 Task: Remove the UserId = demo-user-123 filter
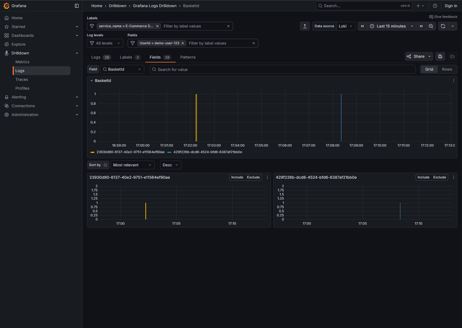[183, 43]
